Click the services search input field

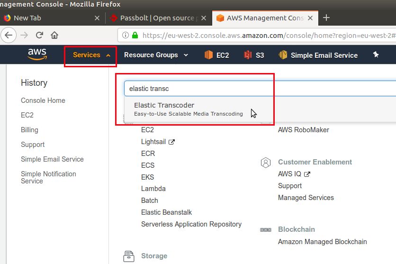pyautogui.click(x=260, y=89)
